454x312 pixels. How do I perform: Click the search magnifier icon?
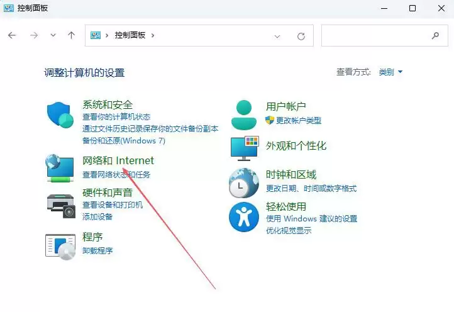coord(435,36)
